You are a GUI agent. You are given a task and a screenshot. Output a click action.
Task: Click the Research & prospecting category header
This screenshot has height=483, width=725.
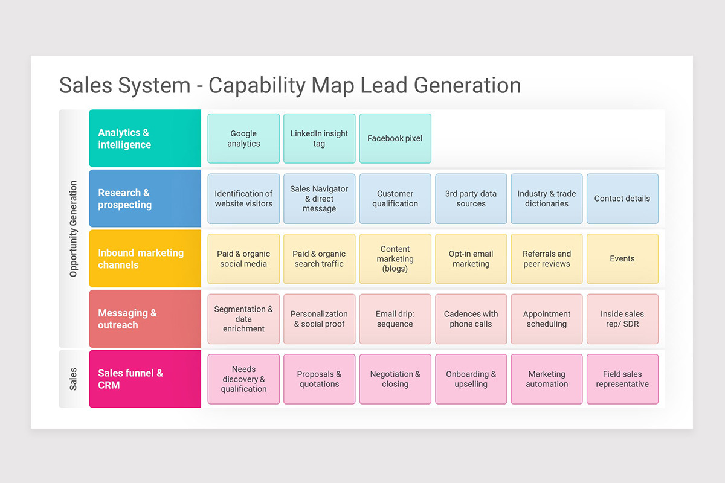144,198
